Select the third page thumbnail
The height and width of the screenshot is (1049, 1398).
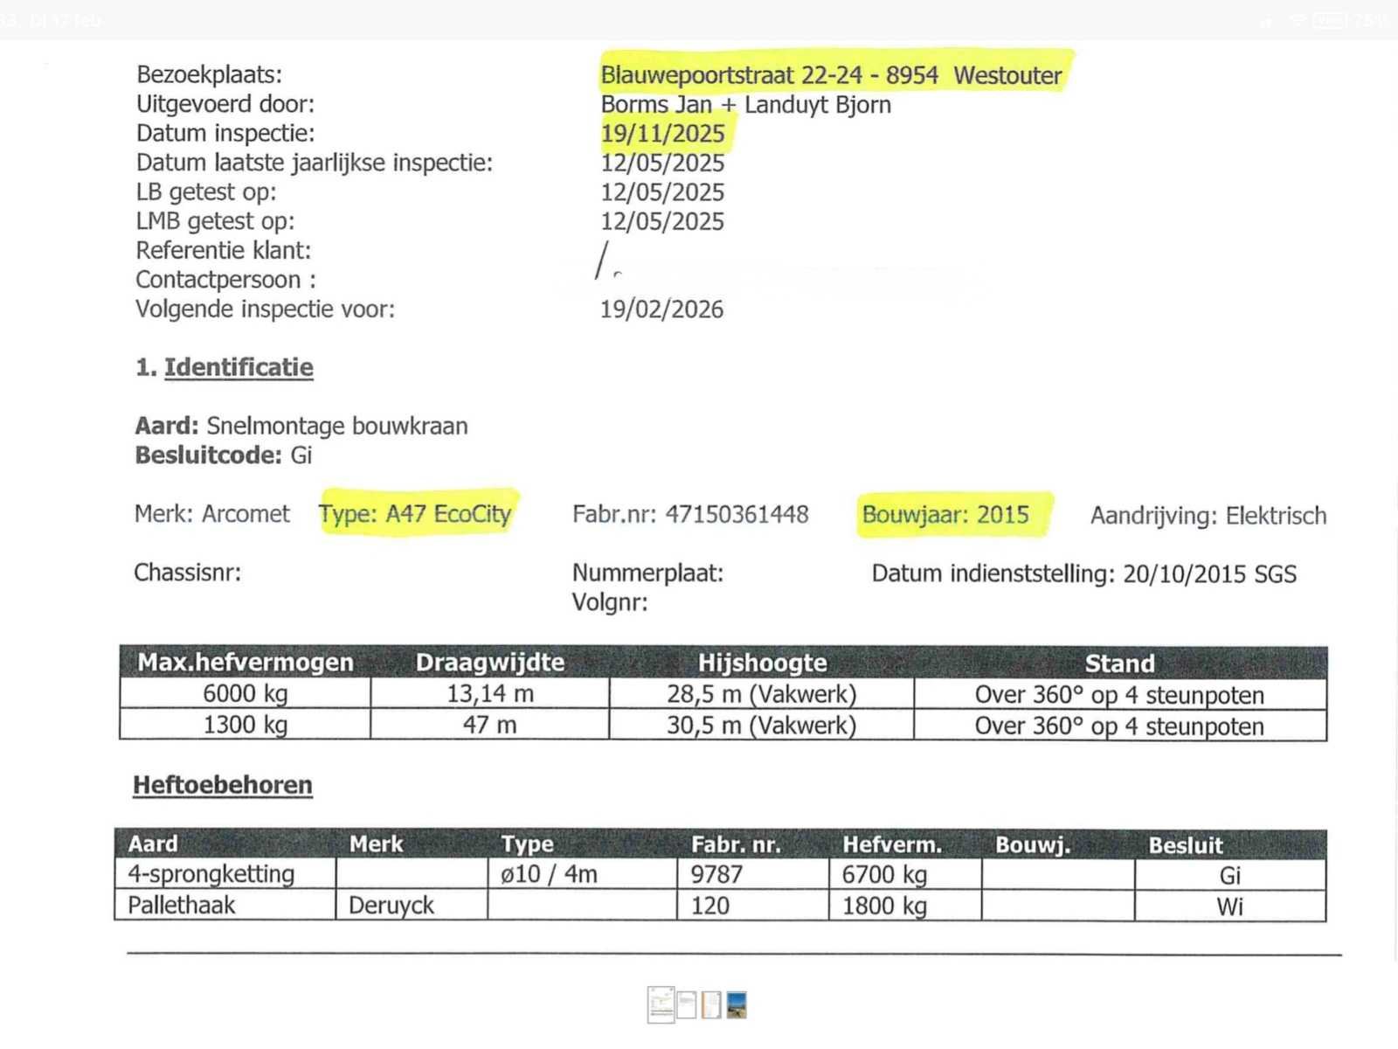pos(712,1004)
